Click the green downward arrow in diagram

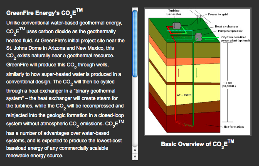[x=197, y=73]
